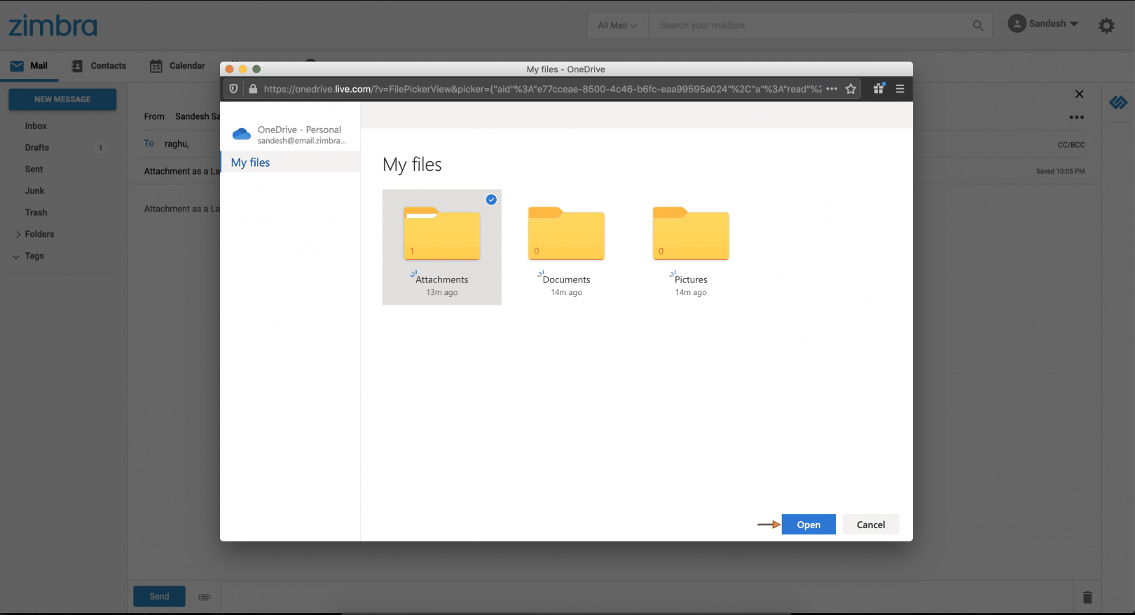Click the To label in compose
The height and width of the screenshot is (615, 1135).
149,144
